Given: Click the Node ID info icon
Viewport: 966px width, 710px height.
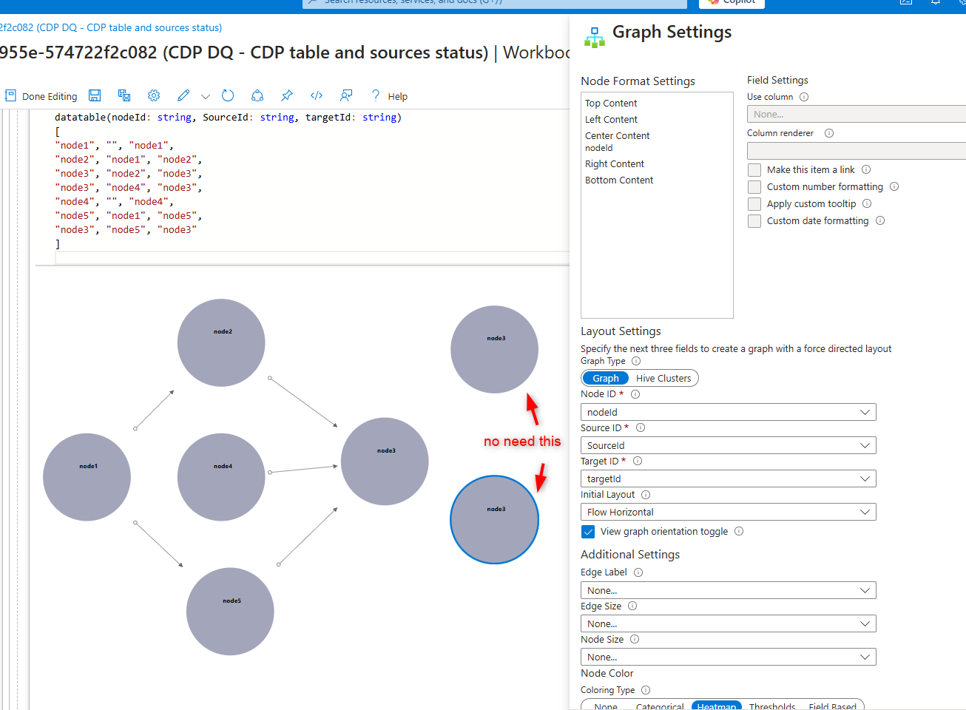Looking at the screenshot, I should tap(635, 394).
